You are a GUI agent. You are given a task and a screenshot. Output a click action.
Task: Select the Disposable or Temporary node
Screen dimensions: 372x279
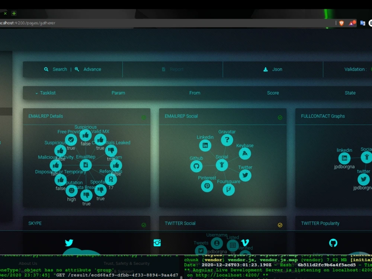tap(61, 180)
